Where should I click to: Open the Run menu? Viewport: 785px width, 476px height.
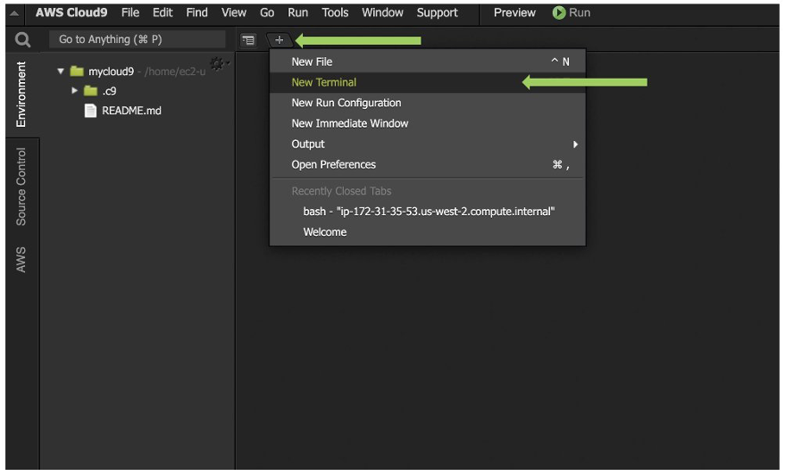click(x=298, y=13)
